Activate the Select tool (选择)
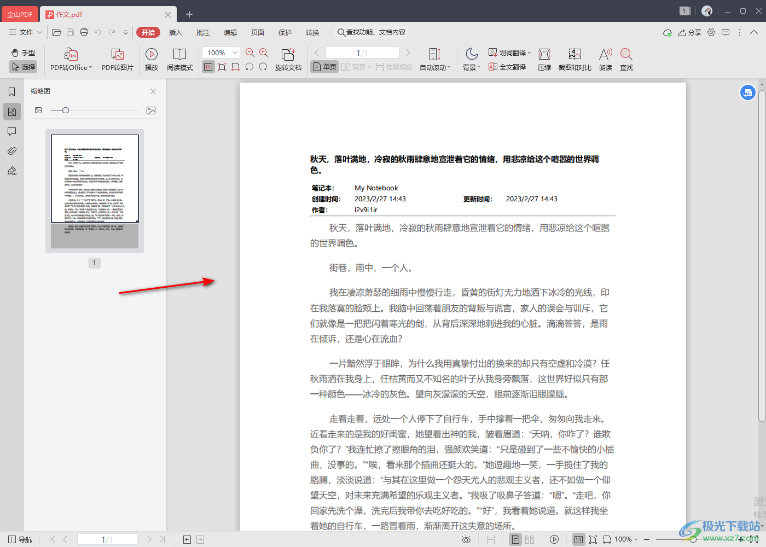 pos(23,67)
